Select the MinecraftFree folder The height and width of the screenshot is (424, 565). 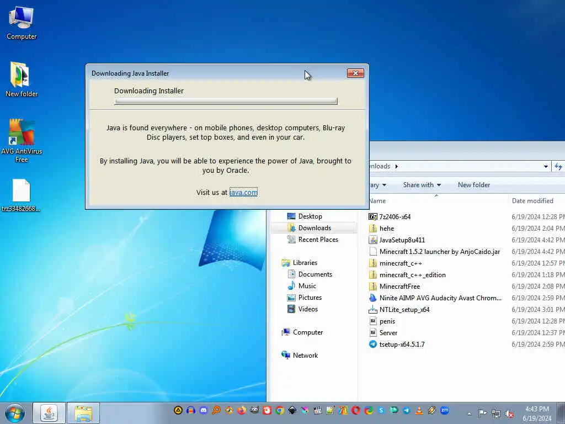point(395,287)
